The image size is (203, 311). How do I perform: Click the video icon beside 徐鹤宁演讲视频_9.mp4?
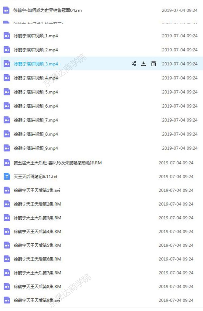(7, 148)
